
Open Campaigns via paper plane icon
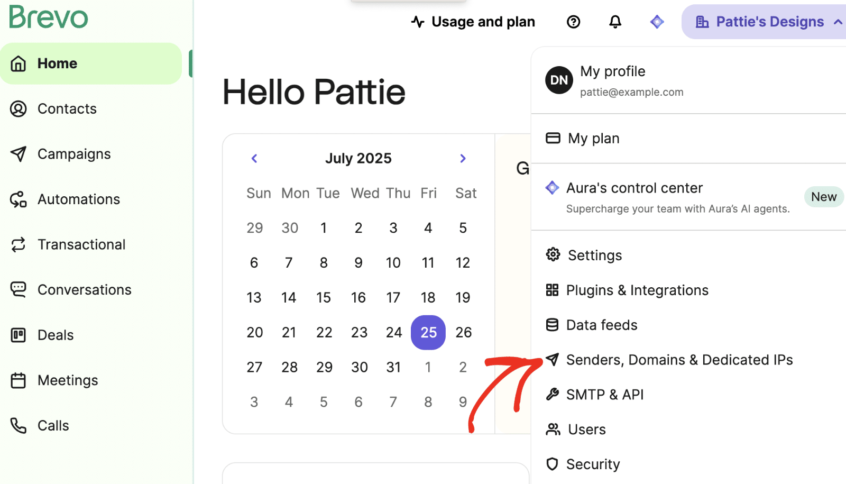tap(19, 154)
